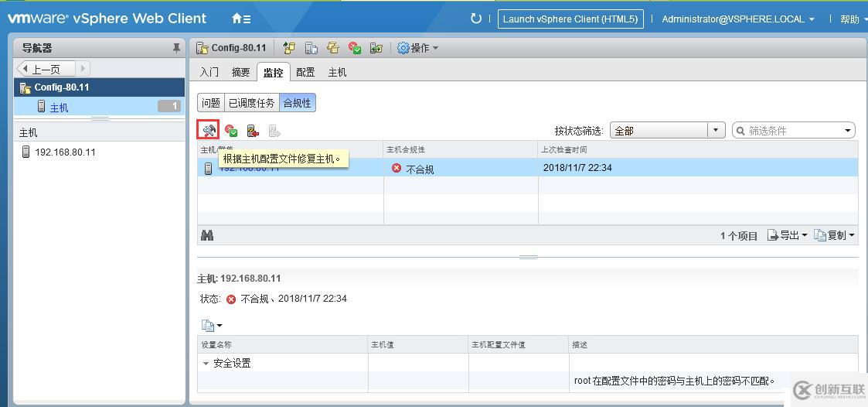Viewport: 868px width, 407px height.
Task: Select the 主机 item with count 1
Action: (x=99, y=107)
